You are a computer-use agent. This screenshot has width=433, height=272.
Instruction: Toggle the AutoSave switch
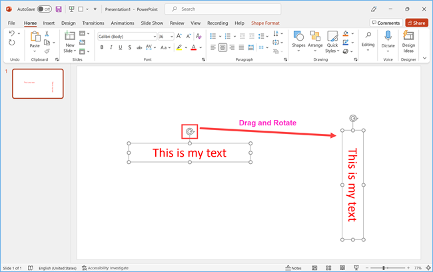45,9
